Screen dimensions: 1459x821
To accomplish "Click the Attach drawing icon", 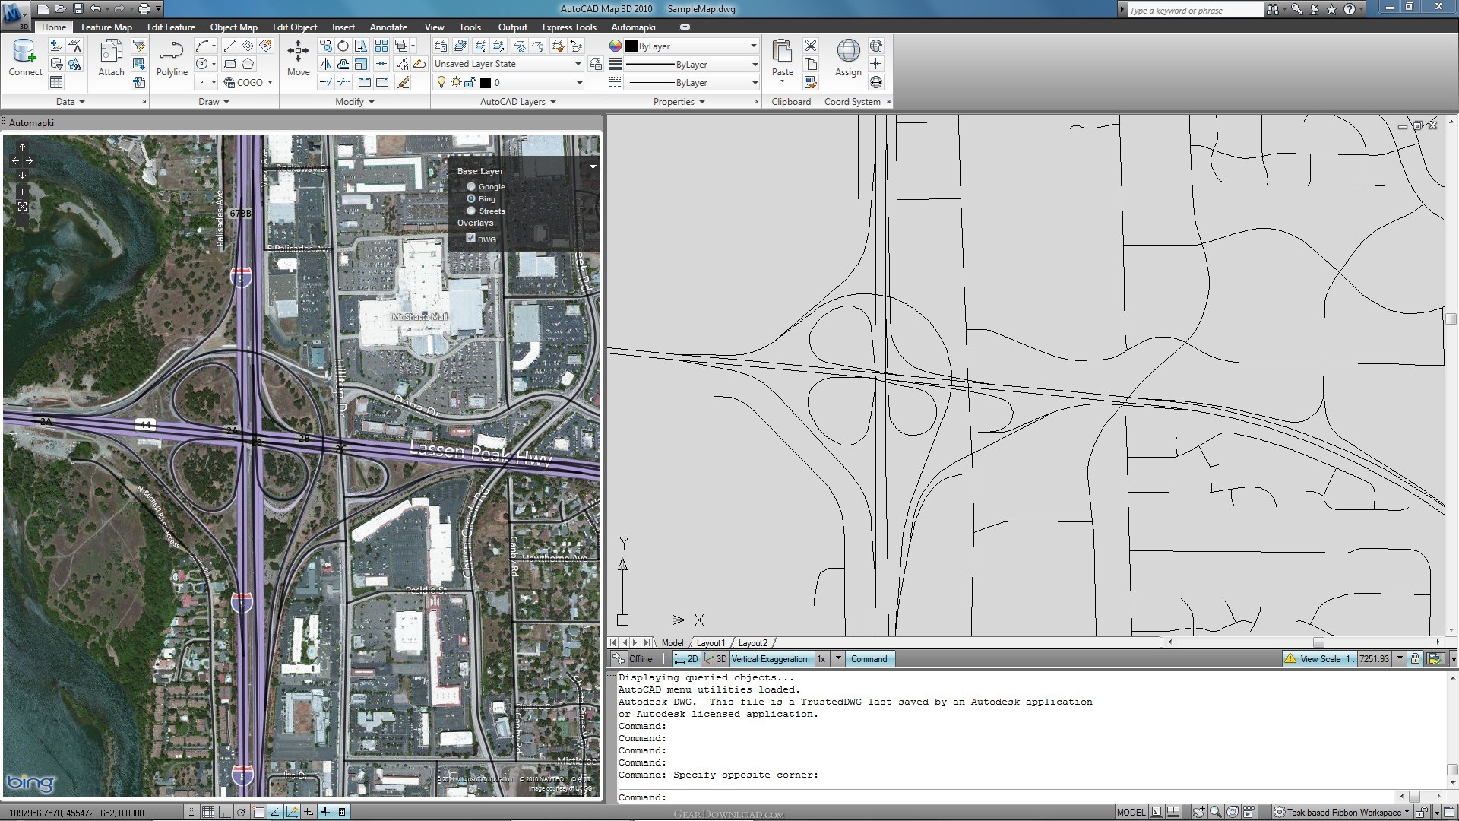I will coord(111,58).
